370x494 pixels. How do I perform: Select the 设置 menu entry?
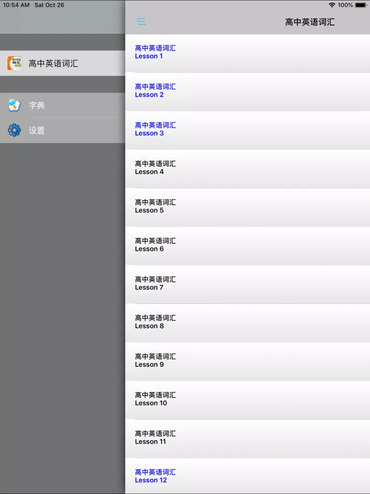pos(63,130)
